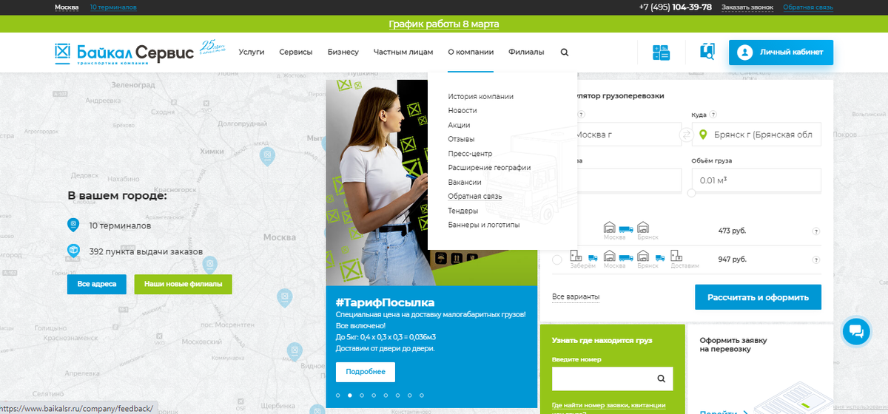The height and width of the screenshot is (414, 888).
Task: Click the 'Объём груза' field showing 0.01 м³
Action: pyautogui.click(x=756, y=180)
